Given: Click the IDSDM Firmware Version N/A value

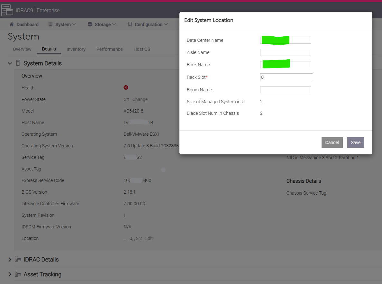Looking at the screenshot, I should [x=127, y=227].
